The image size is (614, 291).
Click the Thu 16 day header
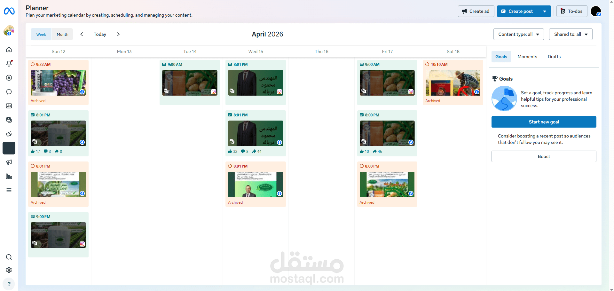pos(322,51)
